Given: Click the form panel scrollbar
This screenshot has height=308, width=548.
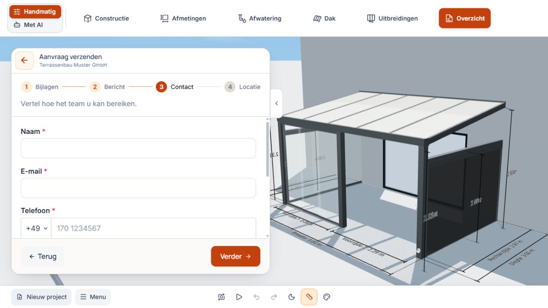Looking at the screenshot, I should [x=268, y=149].
